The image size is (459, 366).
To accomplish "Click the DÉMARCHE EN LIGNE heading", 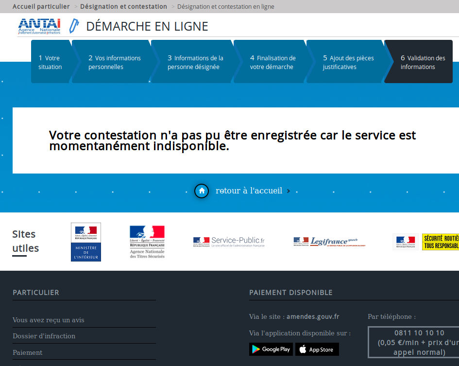I will coord(147,26).
